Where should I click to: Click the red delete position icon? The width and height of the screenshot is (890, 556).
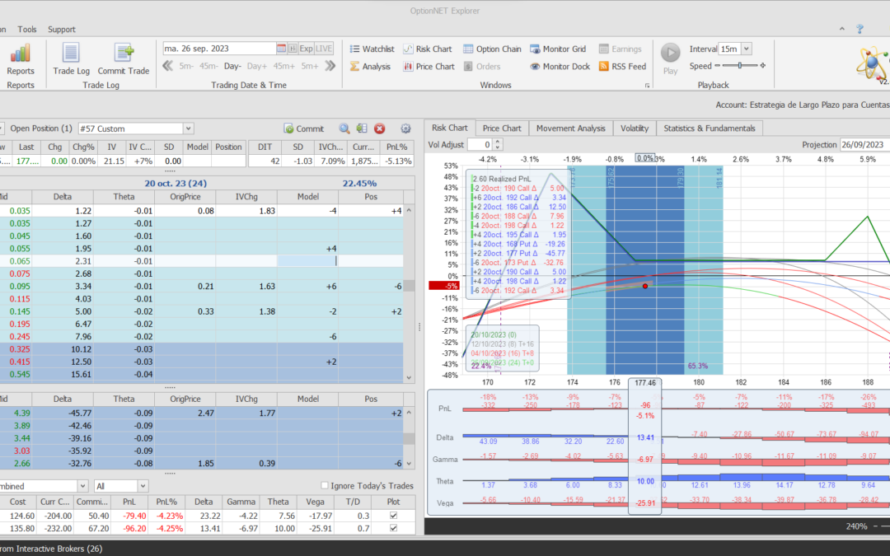click(x=380, y=128)
